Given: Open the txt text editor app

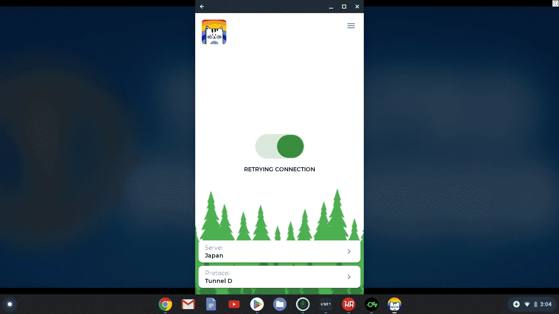Looking at the screenshot, I should coord(326,304).
